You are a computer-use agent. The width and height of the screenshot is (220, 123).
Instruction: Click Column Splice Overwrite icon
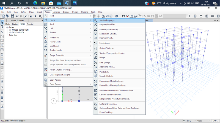pyautogui.click(x=95, y=95)
